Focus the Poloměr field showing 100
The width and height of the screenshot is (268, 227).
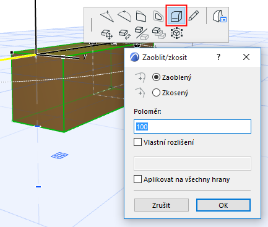point(192,126)
